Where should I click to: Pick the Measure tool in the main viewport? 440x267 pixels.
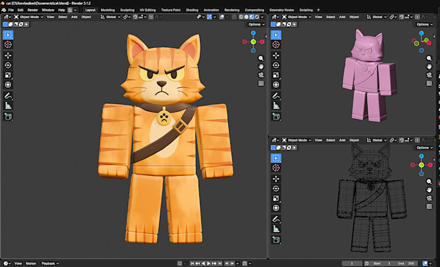click(8, 106)
